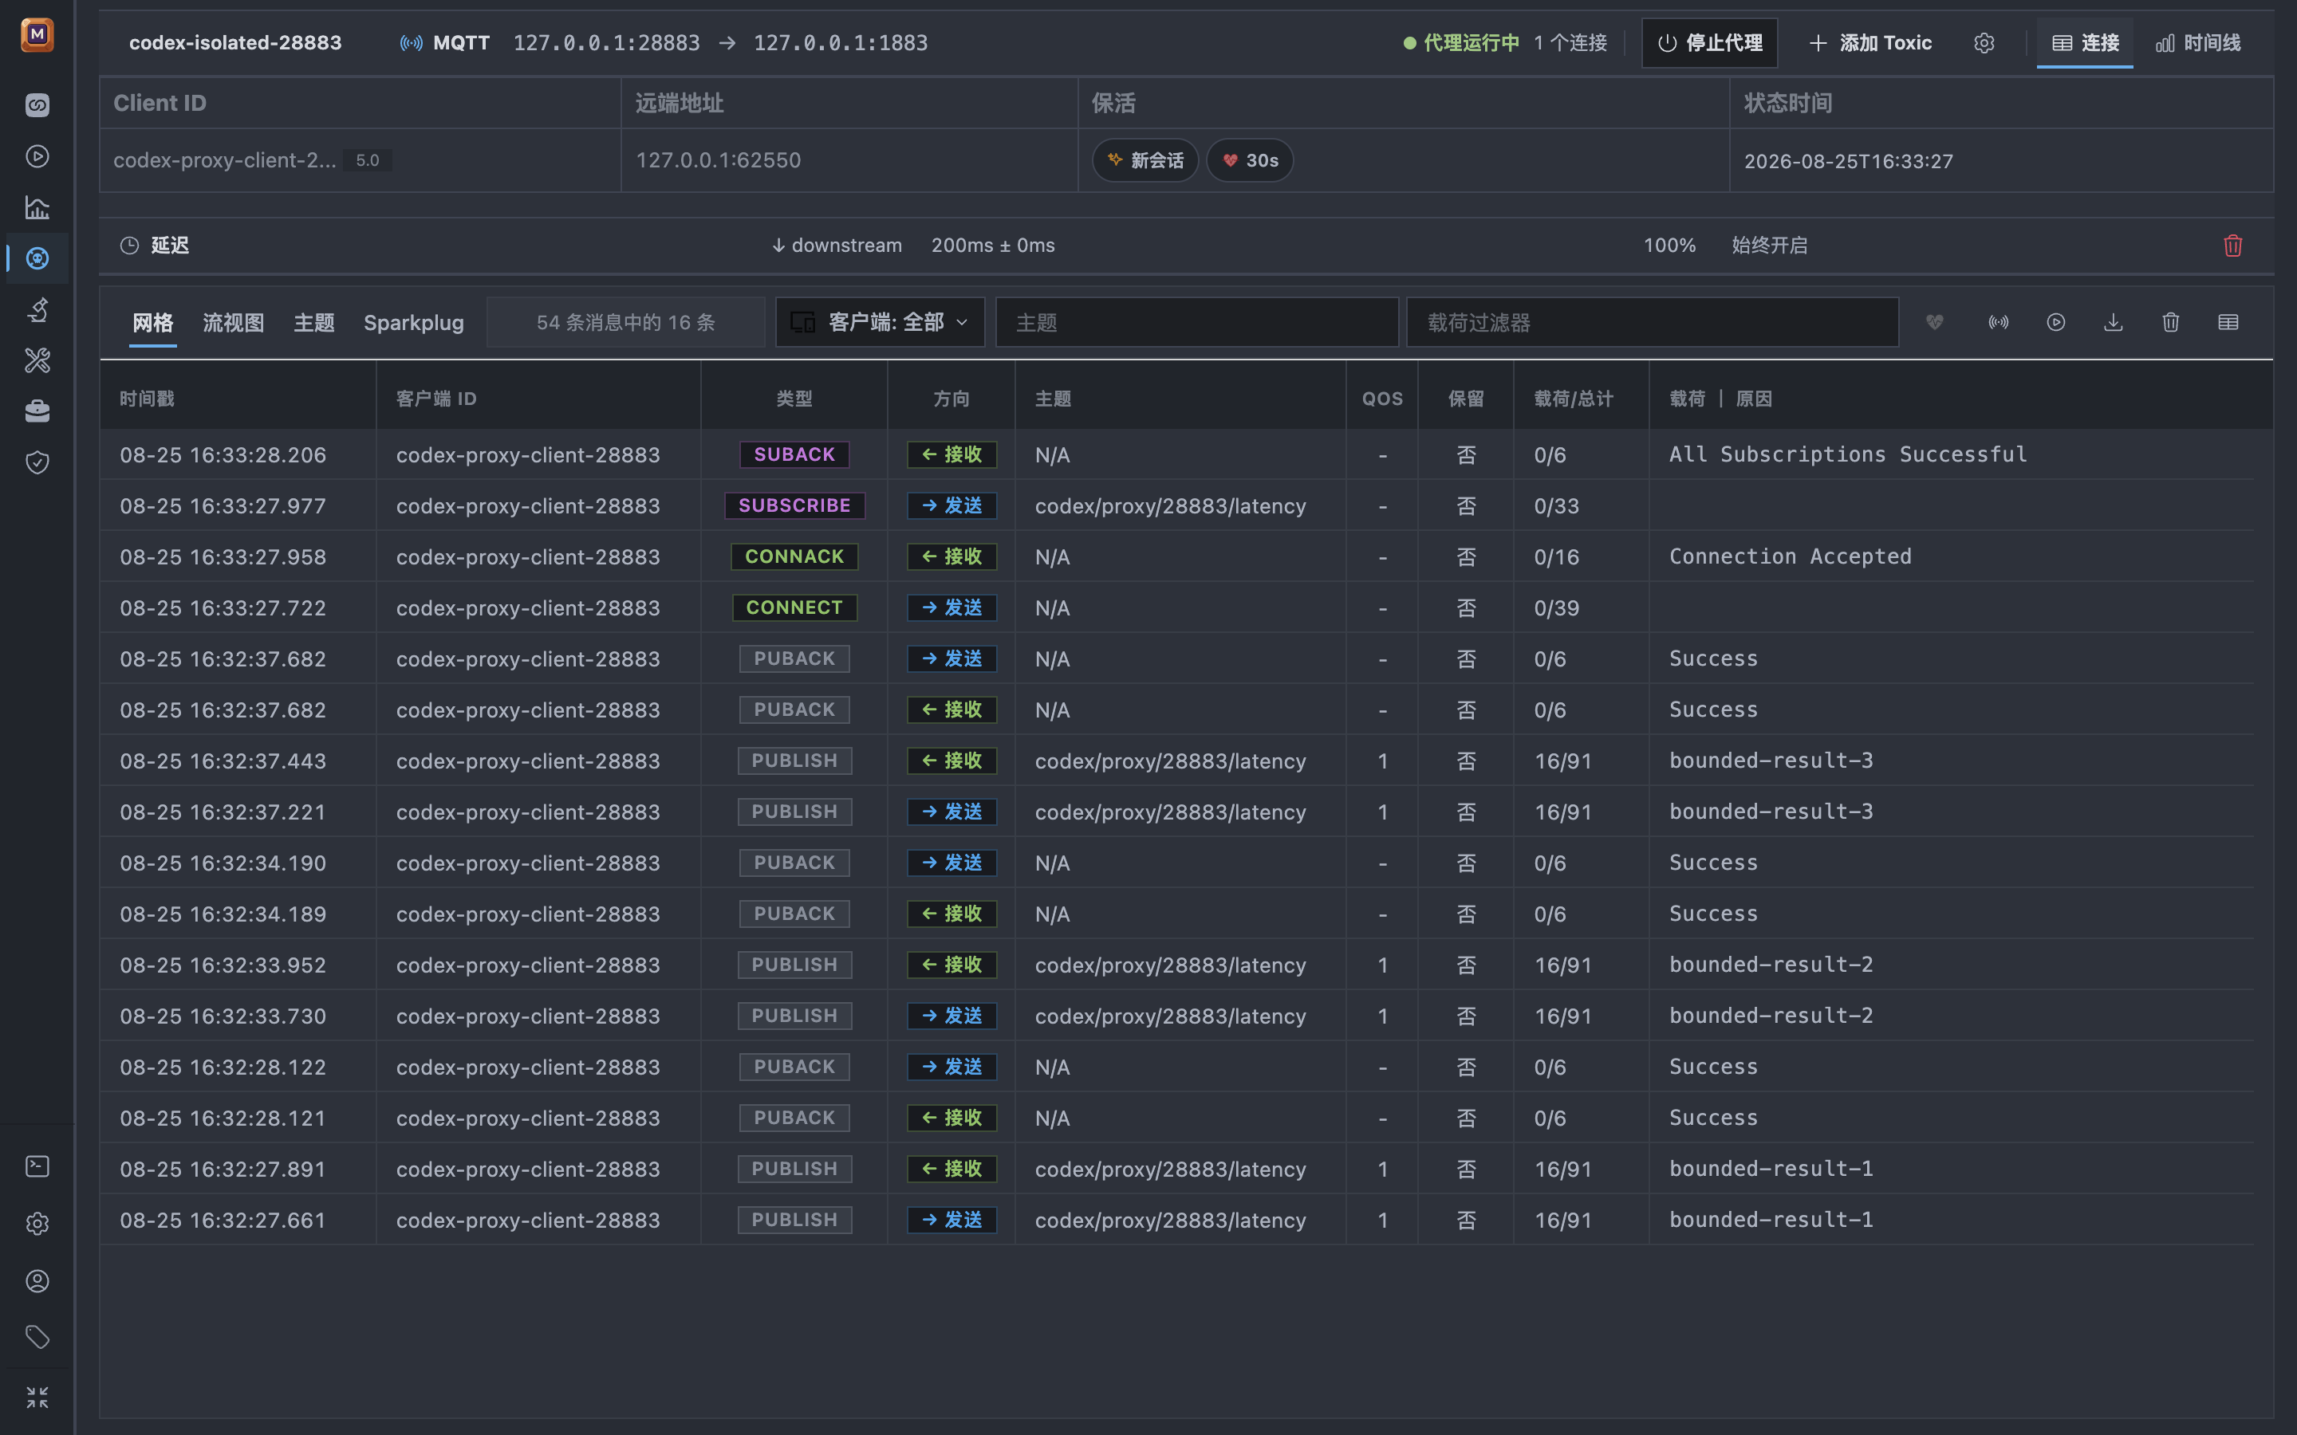Focus the 主题 filter input field
Viewport: 2297px width, 1435px height.
pos(1197,323)
